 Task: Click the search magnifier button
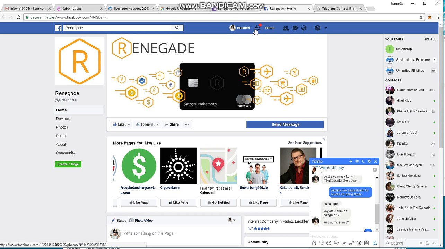tap(177, 28)
